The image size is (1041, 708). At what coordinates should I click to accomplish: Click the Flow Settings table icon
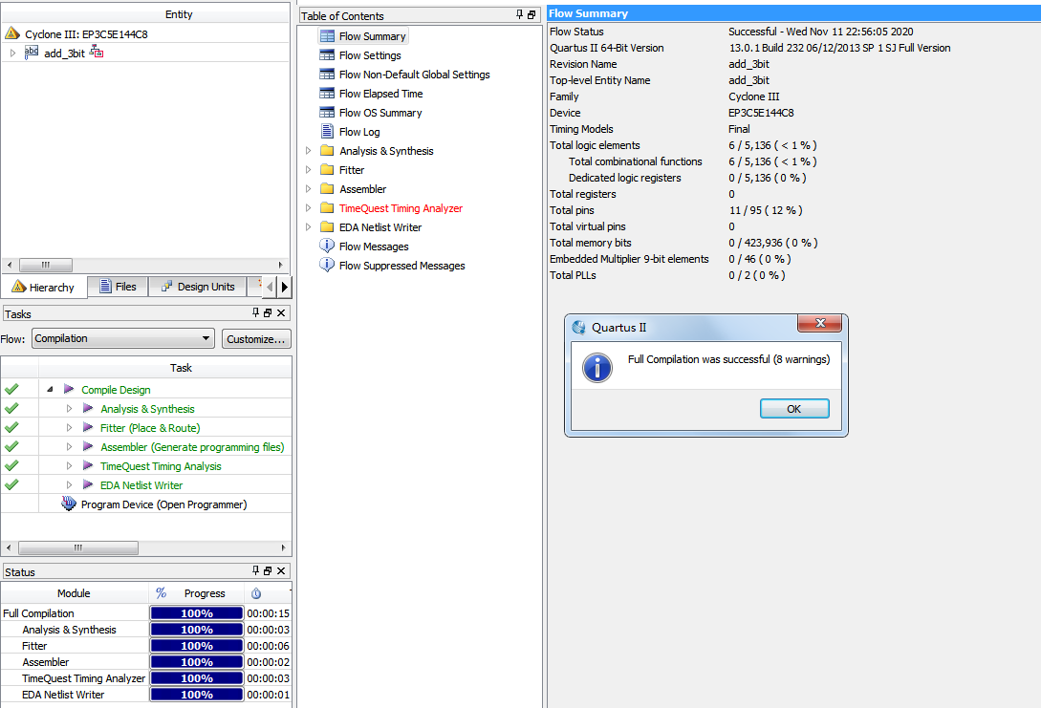(327, 55)
